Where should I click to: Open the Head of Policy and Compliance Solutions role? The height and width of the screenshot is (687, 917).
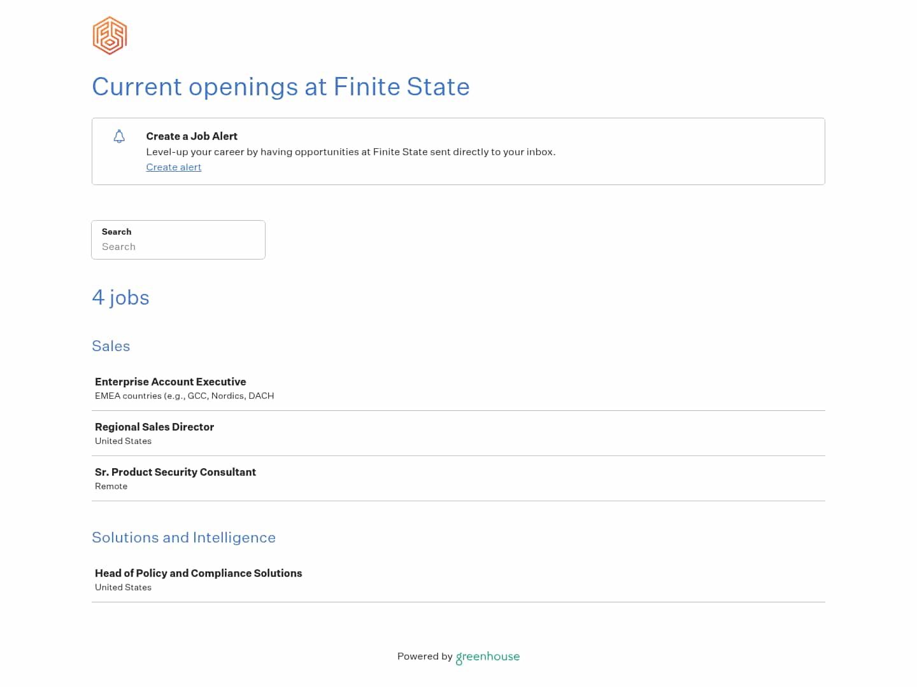[198, 573]
